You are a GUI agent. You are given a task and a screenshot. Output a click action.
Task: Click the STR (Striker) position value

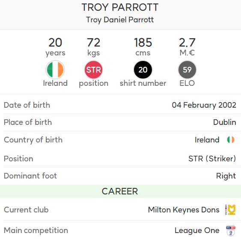pos(212,159)
